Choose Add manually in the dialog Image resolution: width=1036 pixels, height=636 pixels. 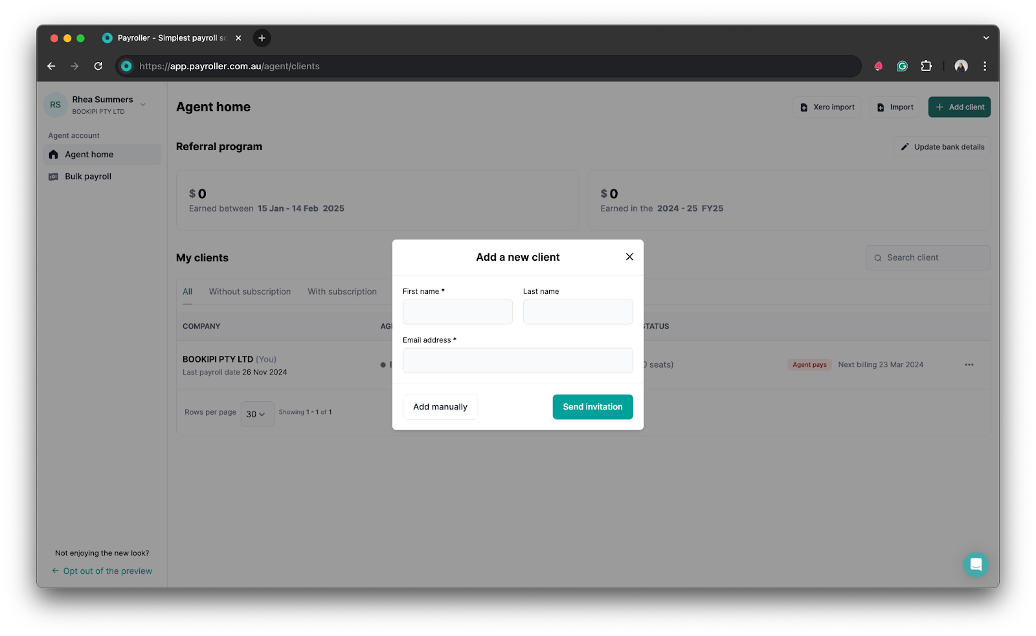coord(440,406)
